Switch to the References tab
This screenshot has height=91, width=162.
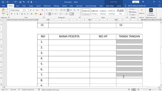(x=47, y=6)
